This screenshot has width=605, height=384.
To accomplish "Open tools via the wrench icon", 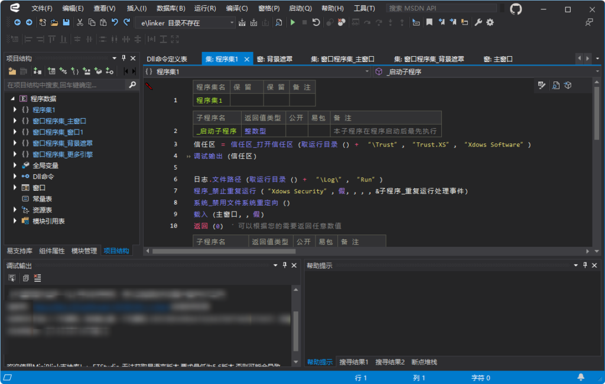I will pos(478,23).
